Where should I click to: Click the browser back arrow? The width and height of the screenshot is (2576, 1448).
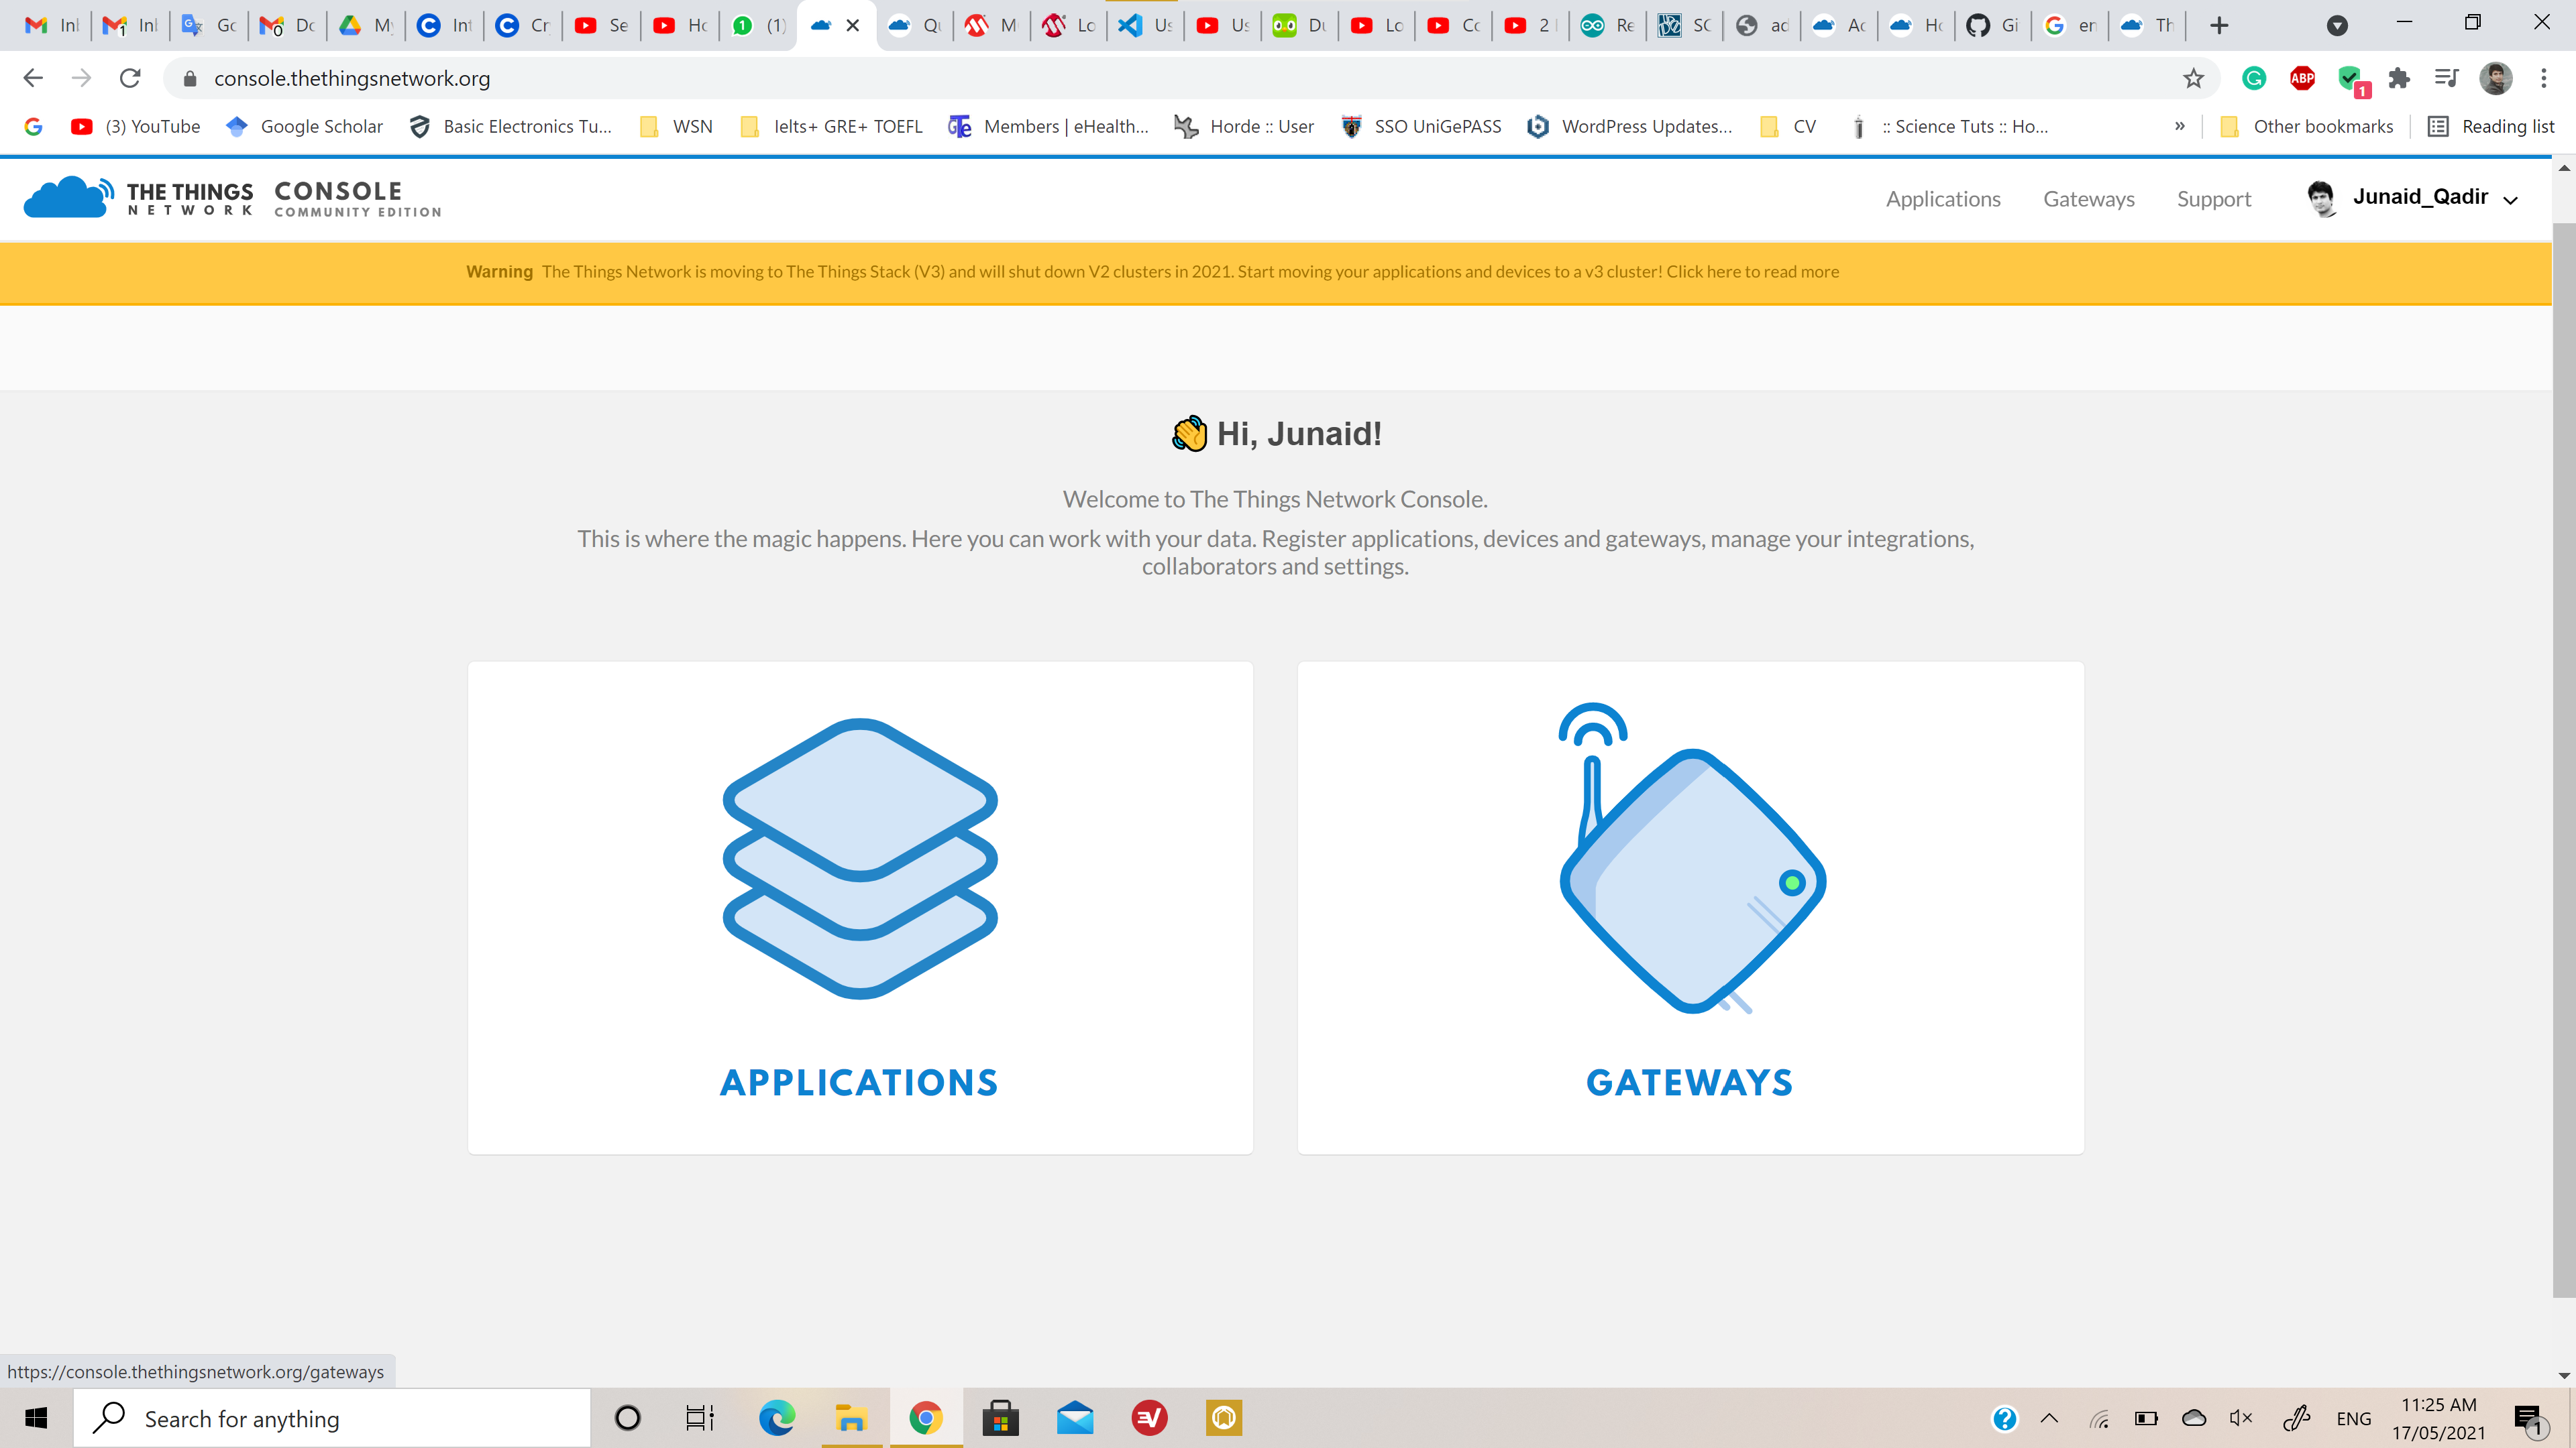click(x=33, y=78)
